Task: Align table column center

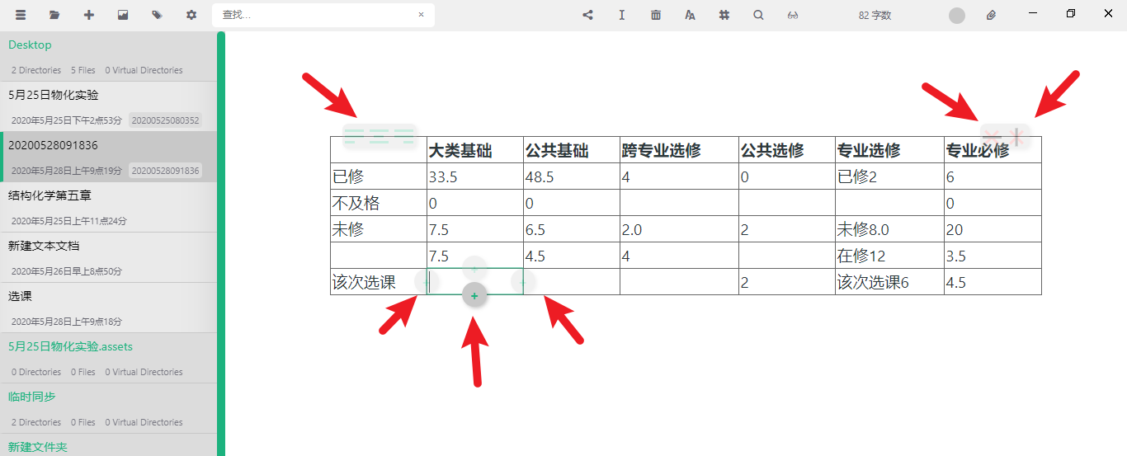Action: tap(379, 136)
